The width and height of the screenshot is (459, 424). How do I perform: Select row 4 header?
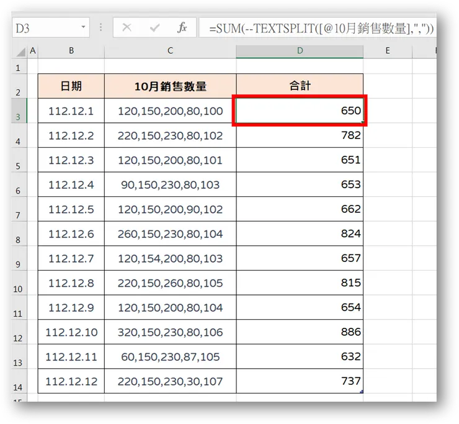tap(18, 135)
